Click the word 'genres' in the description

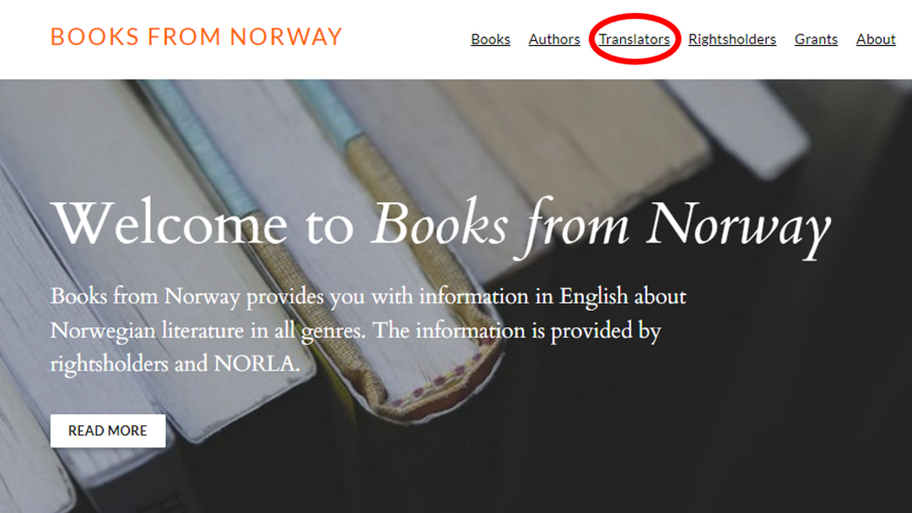tap(333, 332)
